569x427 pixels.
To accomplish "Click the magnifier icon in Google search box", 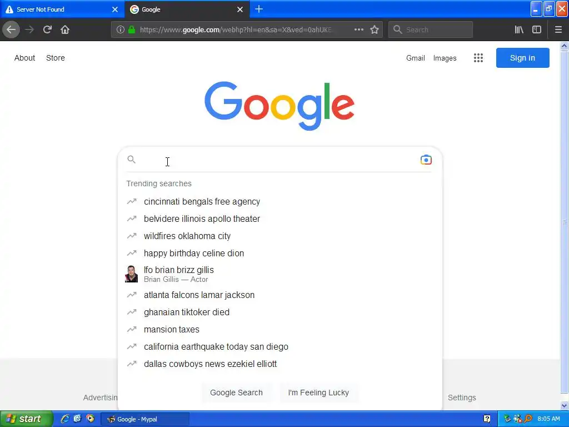I will click(131, 160).
